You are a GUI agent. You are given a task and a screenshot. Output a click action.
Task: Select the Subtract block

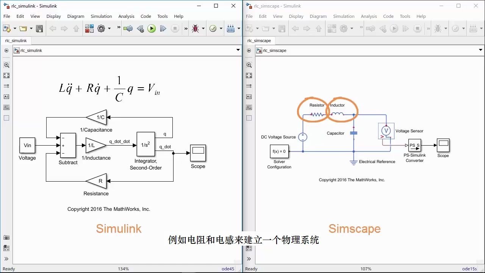click(68, 146)
